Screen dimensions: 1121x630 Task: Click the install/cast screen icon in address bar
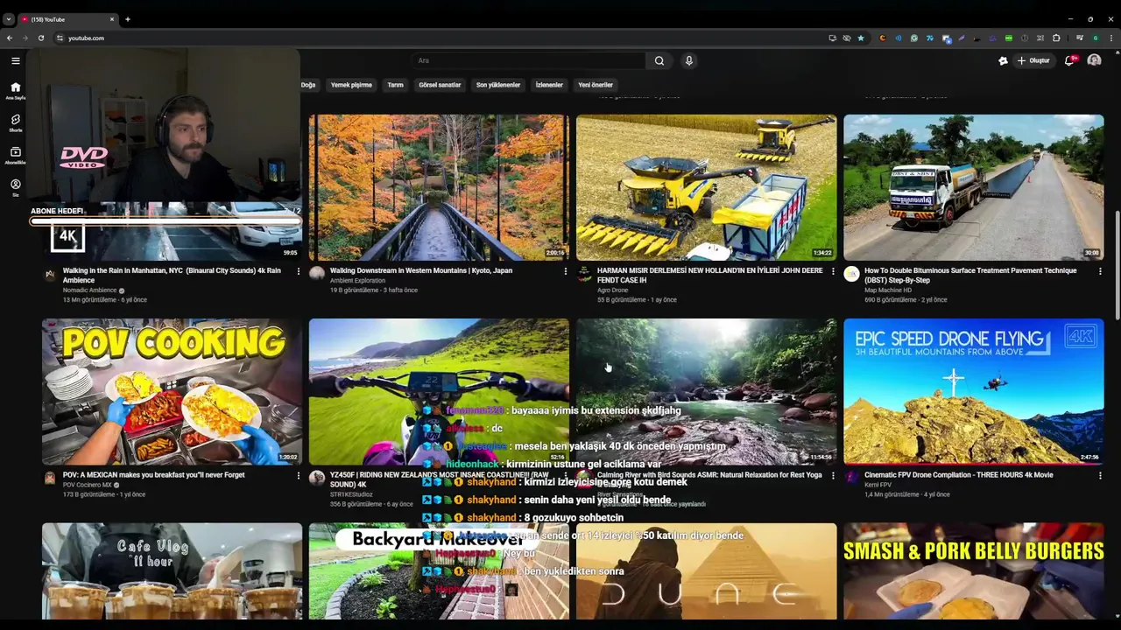(x=833, y=38)
